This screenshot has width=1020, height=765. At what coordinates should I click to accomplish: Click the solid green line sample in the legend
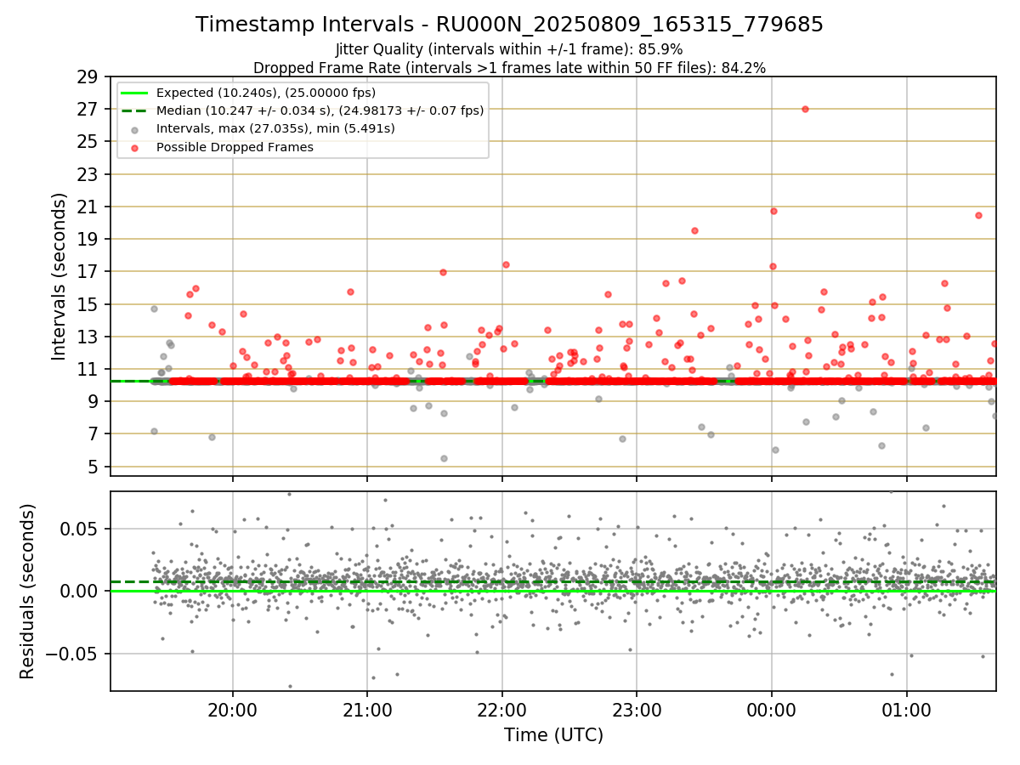point(135,93)
